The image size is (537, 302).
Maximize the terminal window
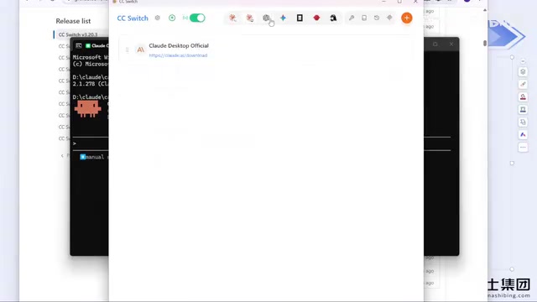(x=435, y=44)
